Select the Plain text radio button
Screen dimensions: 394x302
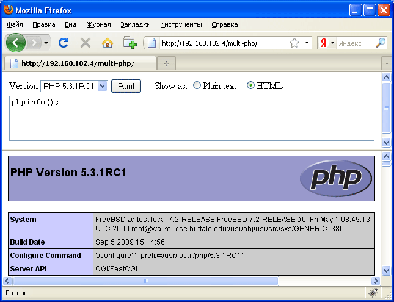coord(197,86)
